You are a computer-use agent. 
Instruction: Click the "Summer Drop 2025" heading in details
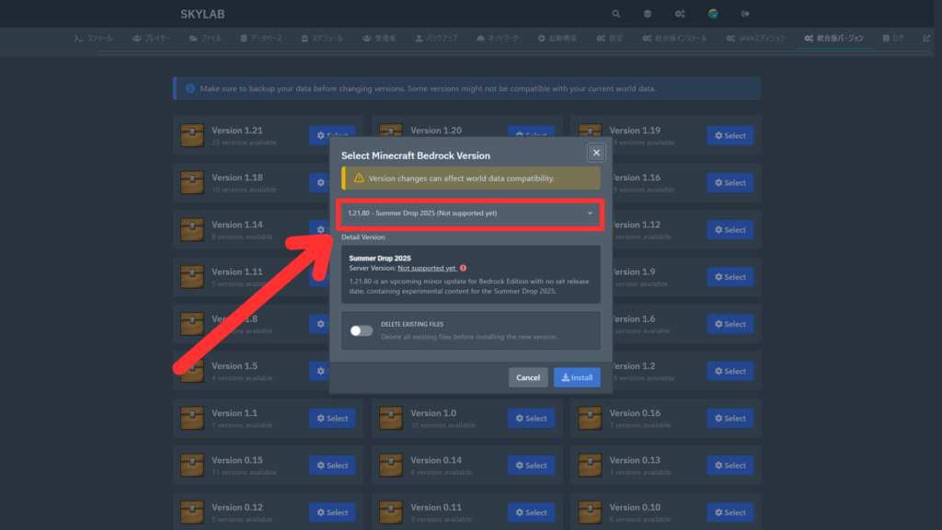click(380, 259)
